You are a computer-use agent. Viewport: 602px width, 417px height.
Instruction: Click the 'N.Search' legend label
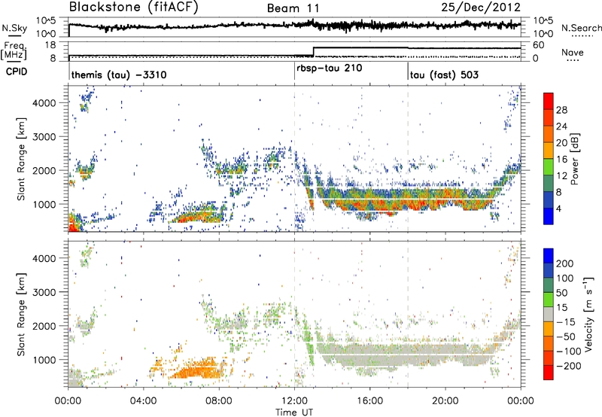point(581,28)
